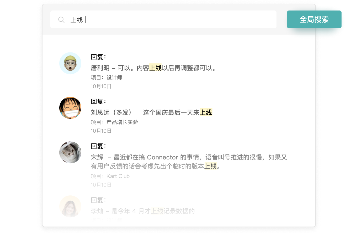Screen dimensions: 362x236
Task: Click the third 回复 heading above 宋辉
Action: click(x=98, y=146)
